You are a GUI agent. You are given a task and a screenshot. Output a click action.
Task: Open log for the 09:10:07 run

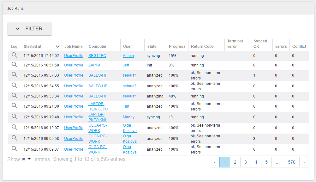(x=14, y=127)
